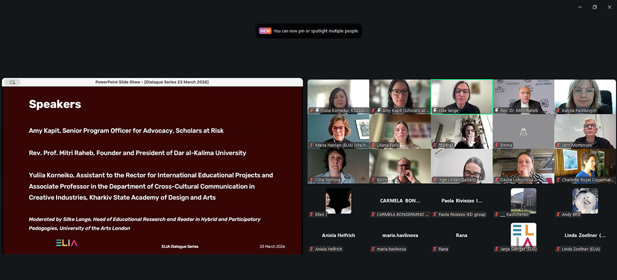The image size is (617, 280).
Task: Select Dasha Lohvynova's video tile
Action: point(523,166)
